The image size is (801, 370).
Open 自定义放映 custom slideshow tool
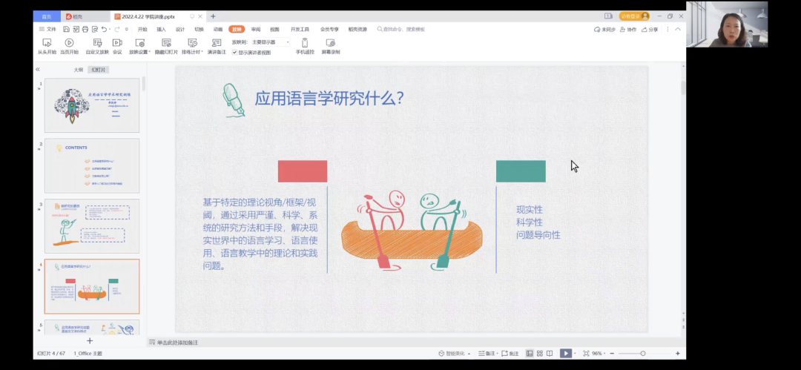96,43
